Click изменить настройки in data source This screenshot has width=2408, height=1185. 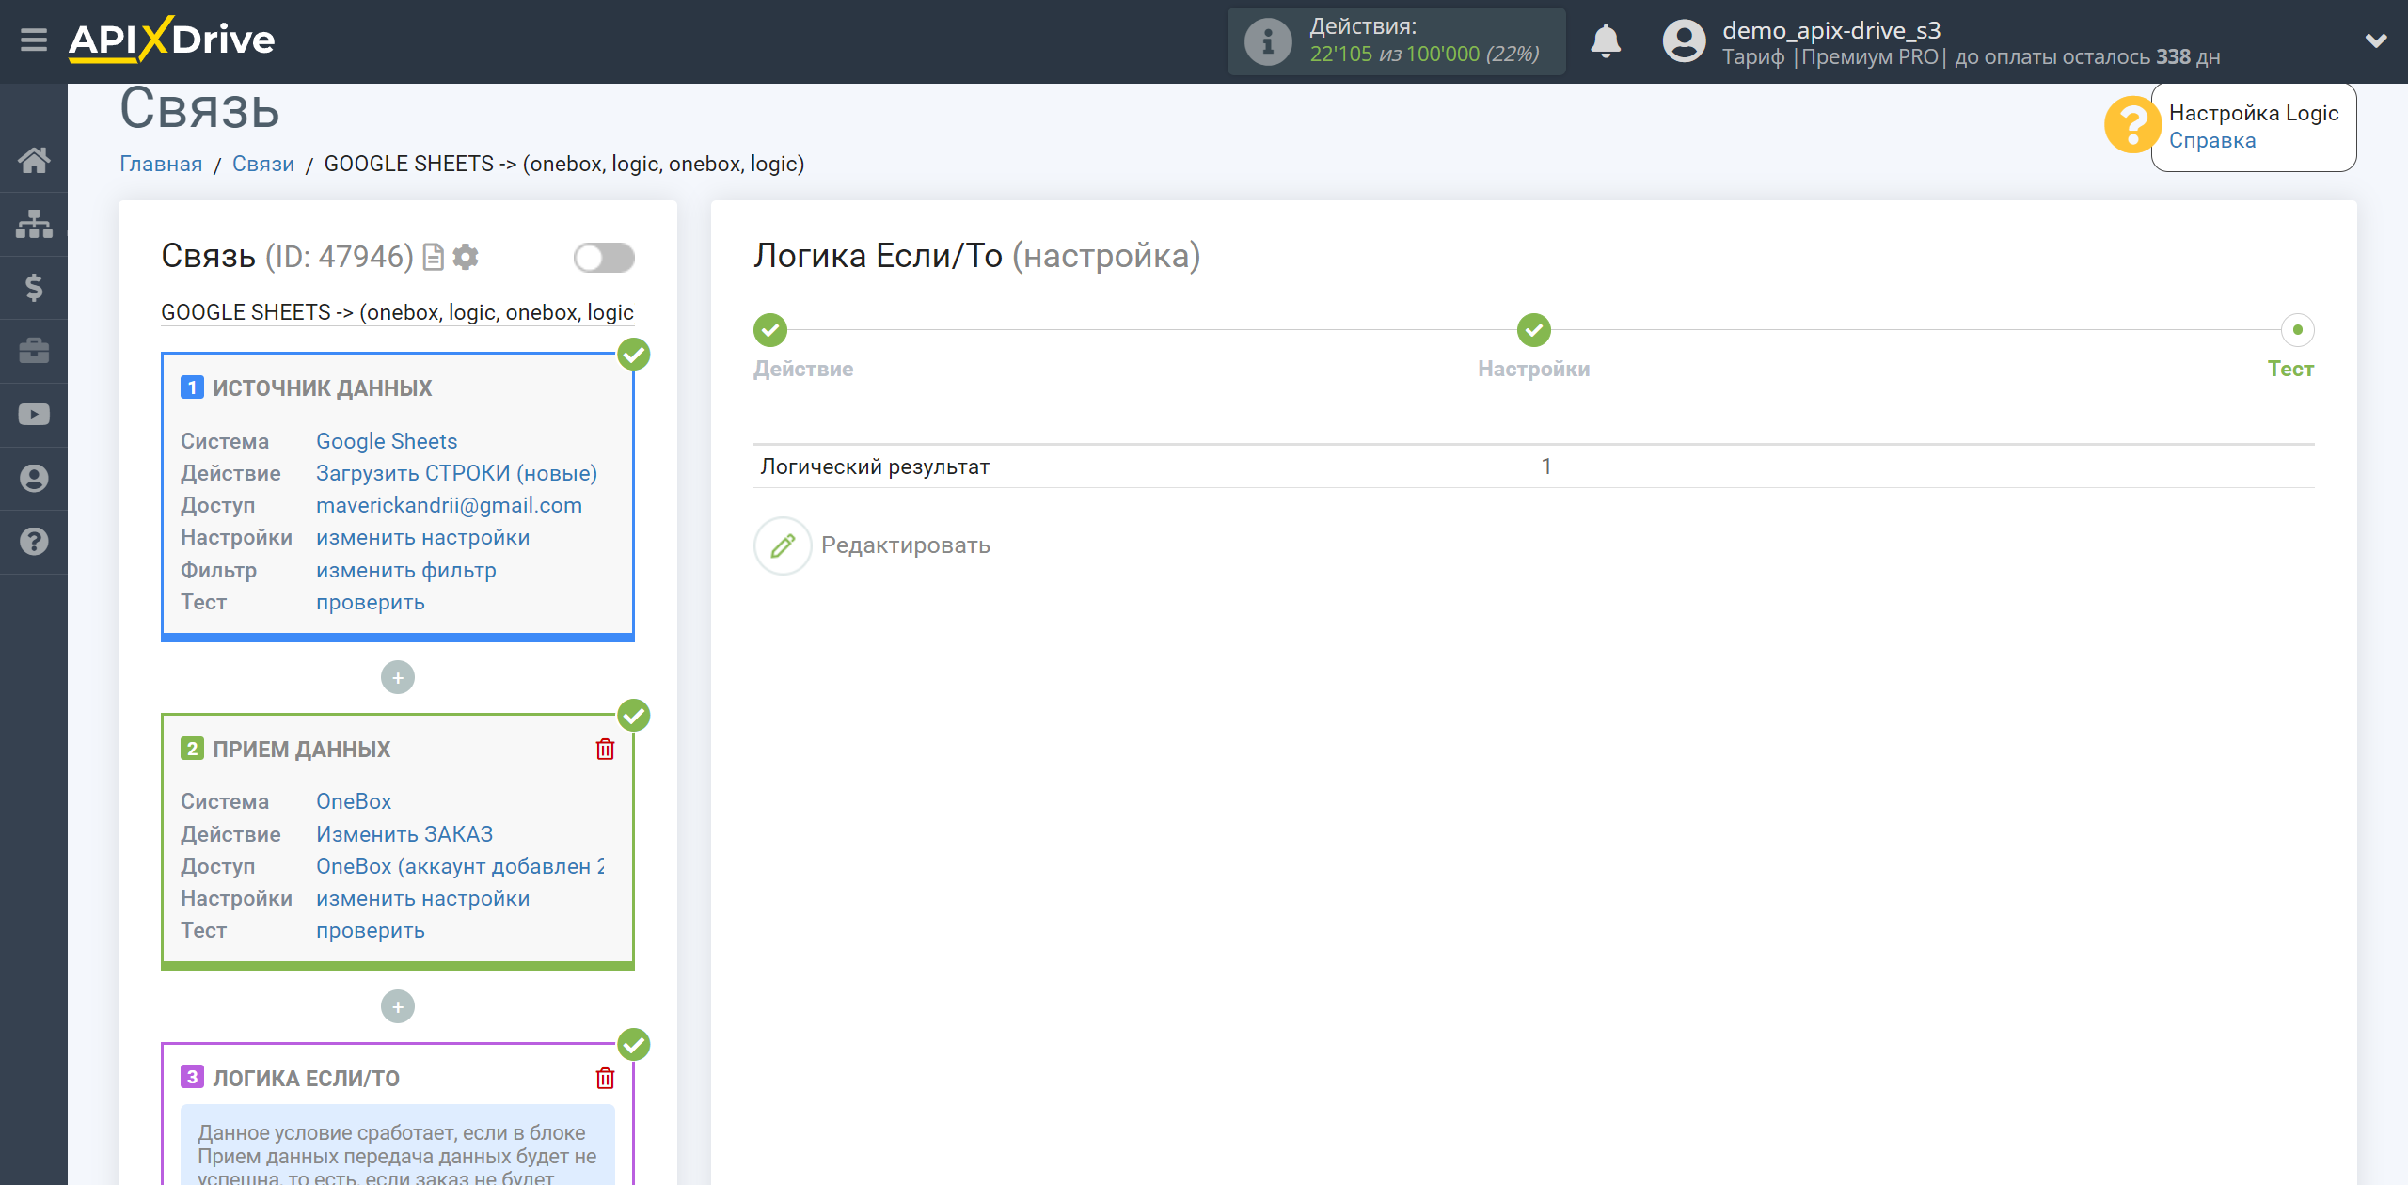point(422,537)
